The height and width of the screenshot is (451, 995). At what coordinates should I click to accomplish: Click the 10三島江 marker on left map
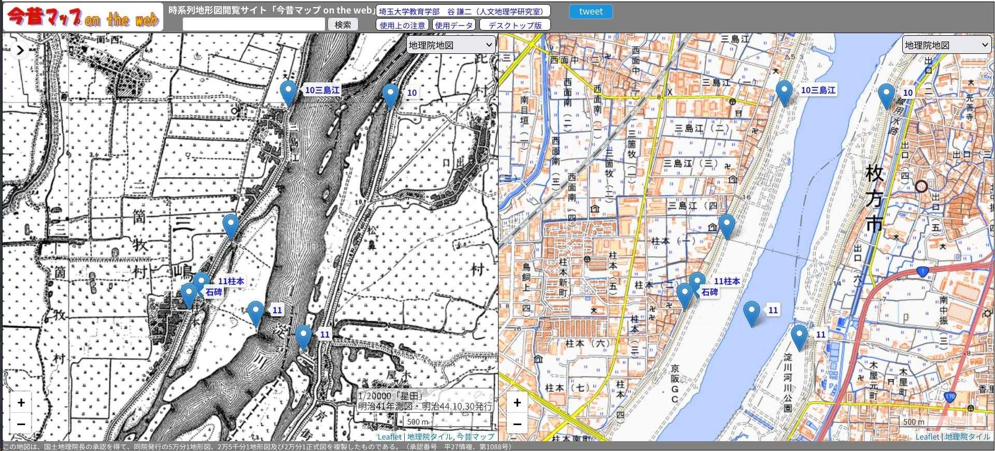pos(288,92)
